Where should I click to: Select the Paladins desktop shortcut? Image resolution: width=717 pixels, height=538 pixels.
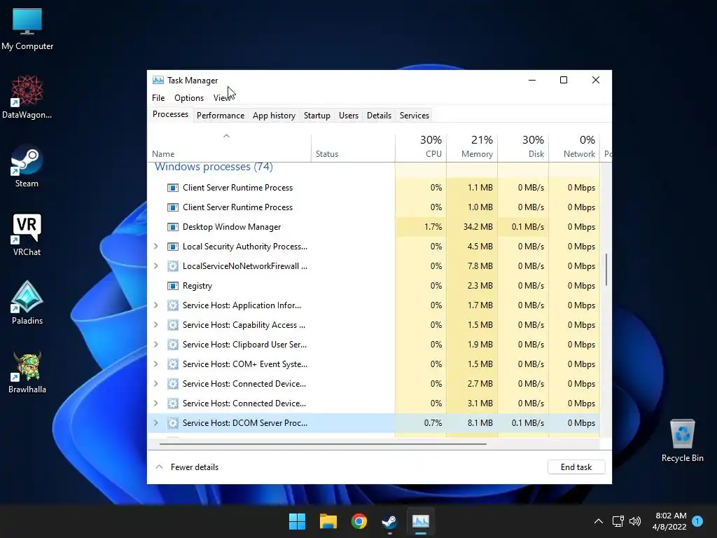27,303
